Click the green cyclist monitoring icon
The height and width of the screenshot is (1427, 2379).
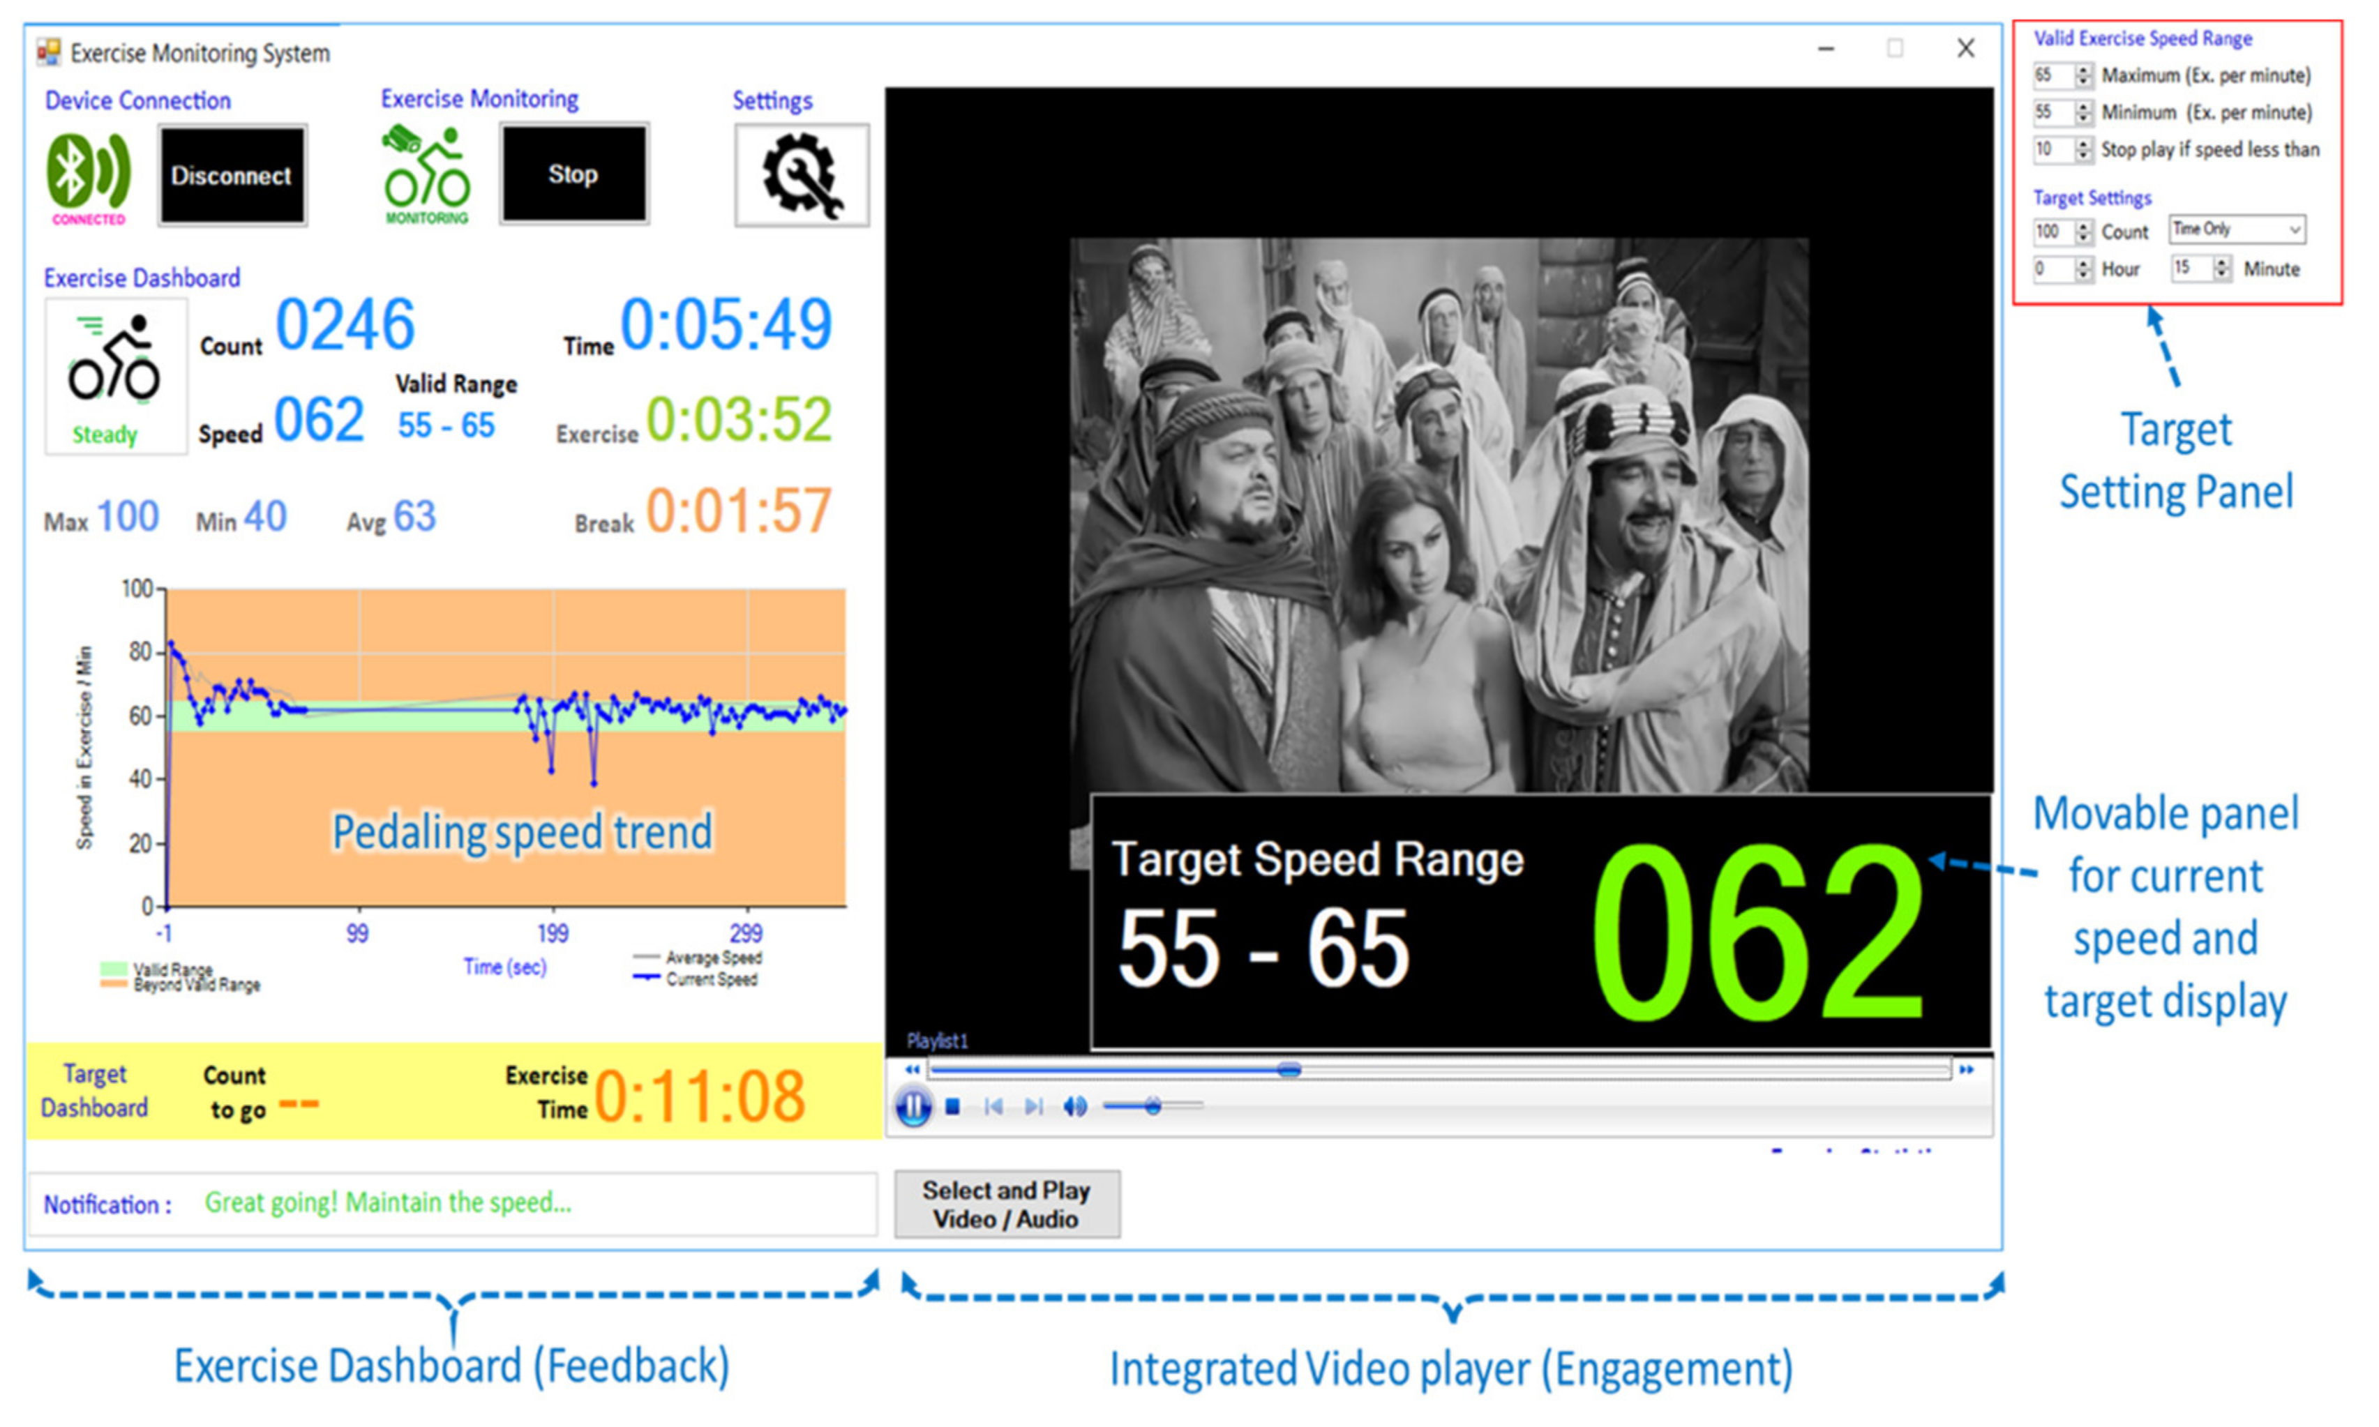(426, 174)
